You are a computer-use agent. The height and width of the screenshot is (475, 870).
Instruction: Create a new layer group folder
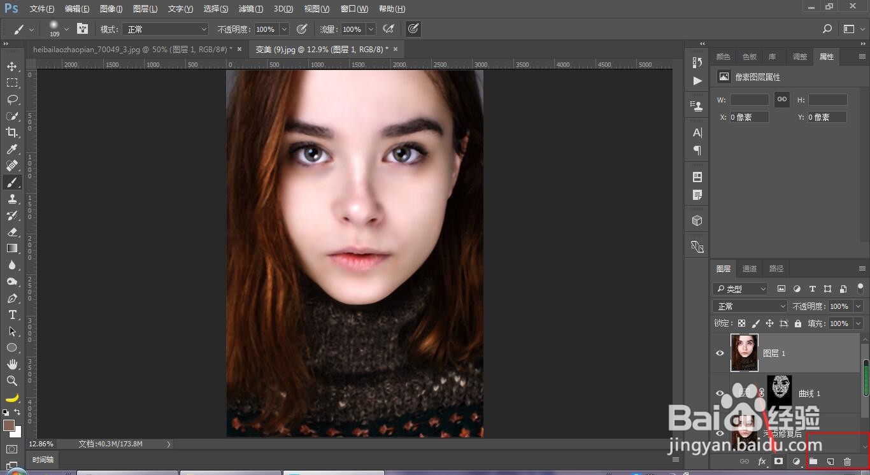[x=813, y=461]
